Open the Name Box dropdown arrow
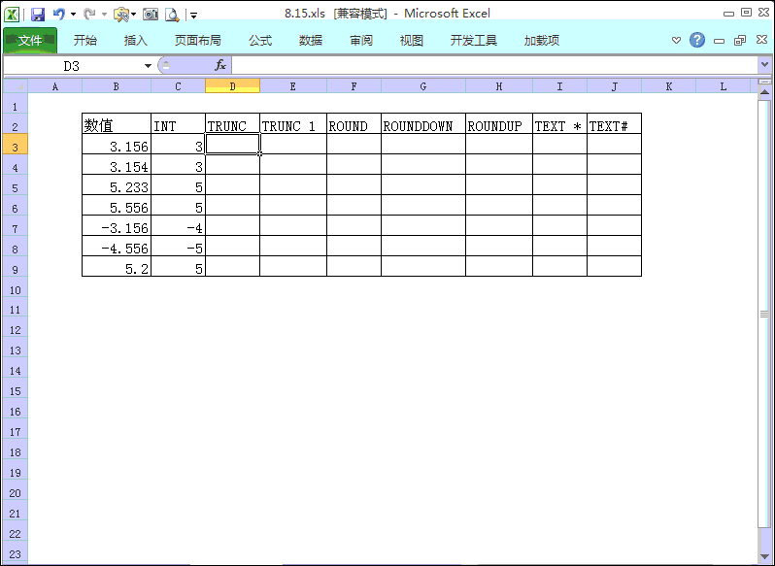Screen dimensions: 775x566 (x=148, y=66)
